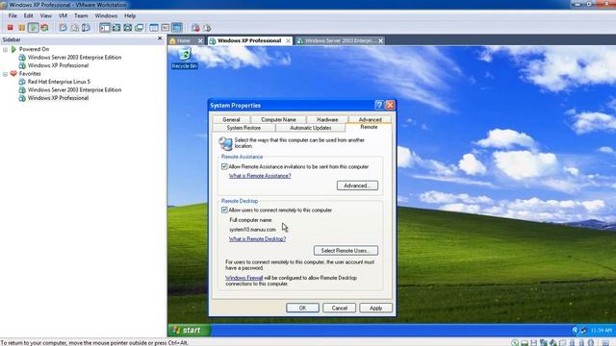The image size is (616, 346).
Task: Select Windows Server 2003 under Powered On
Action: tap(74, 58)
